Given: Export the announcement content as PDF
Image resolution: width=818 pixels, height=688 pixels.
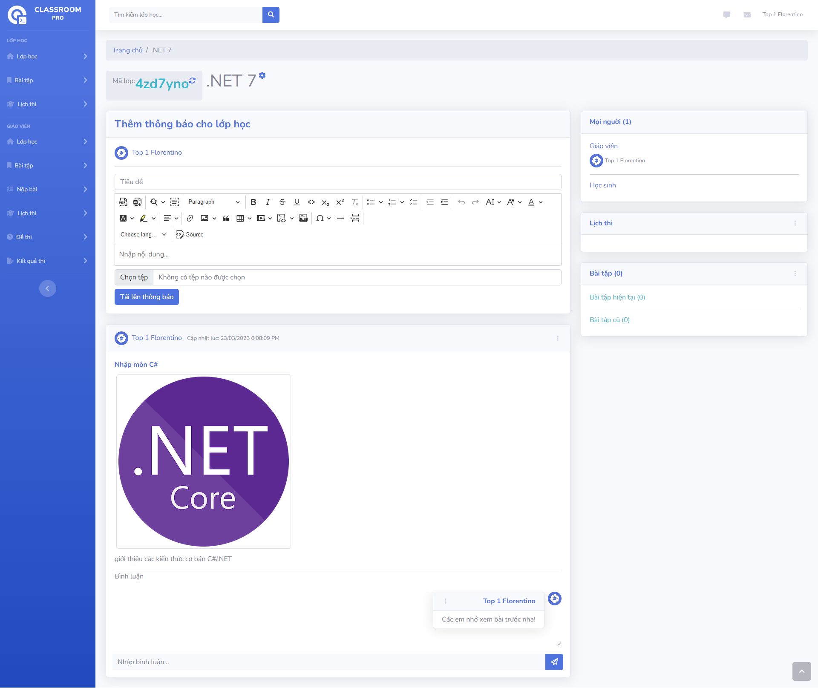Looking at the screenshot, I should point(123,202).
